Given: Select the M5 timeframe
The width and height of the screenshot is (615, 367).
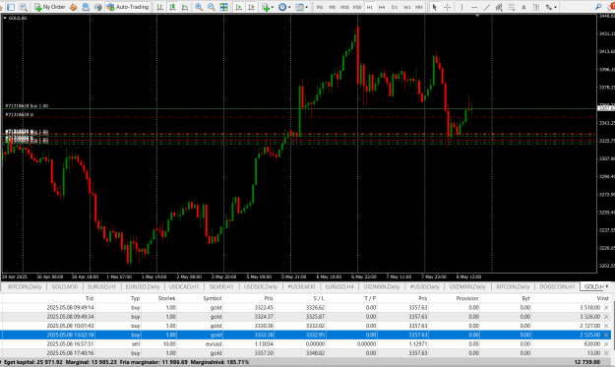Looking at the screenshot, I should pyautogui.click(x=333, y=7).
